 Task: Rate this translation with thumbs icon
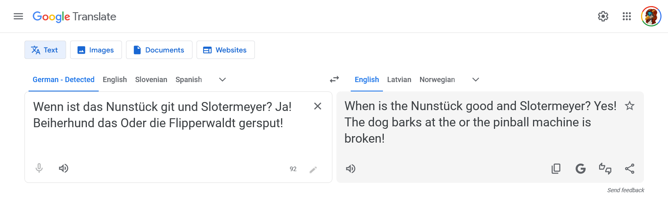click(605, 169)
